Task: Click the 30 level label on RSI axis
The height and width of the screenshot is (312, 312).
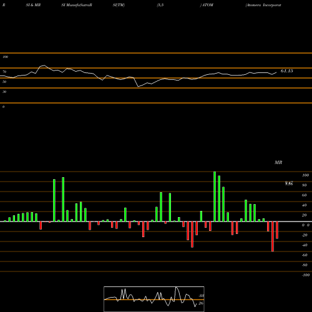Action: (x=4, y=92)
